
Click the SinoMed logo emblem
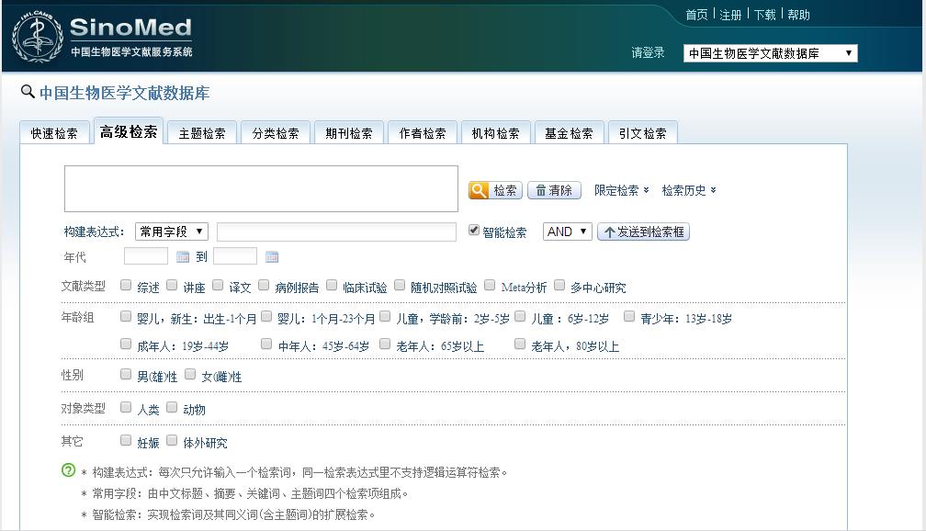tap(38, 37)
